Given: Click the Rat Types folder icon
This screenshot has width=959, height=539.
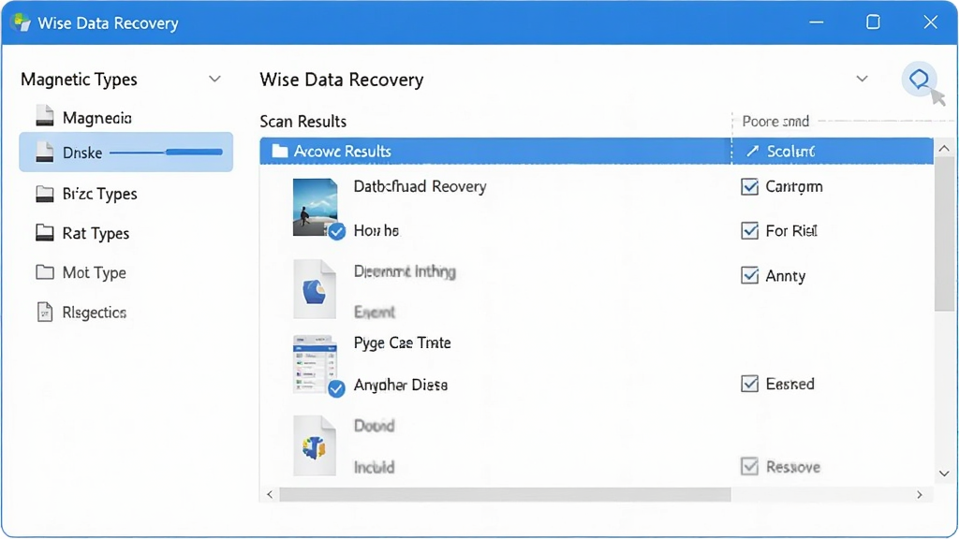Looking at the screenshot, I should pyautogui.click(x=45, y=233).
